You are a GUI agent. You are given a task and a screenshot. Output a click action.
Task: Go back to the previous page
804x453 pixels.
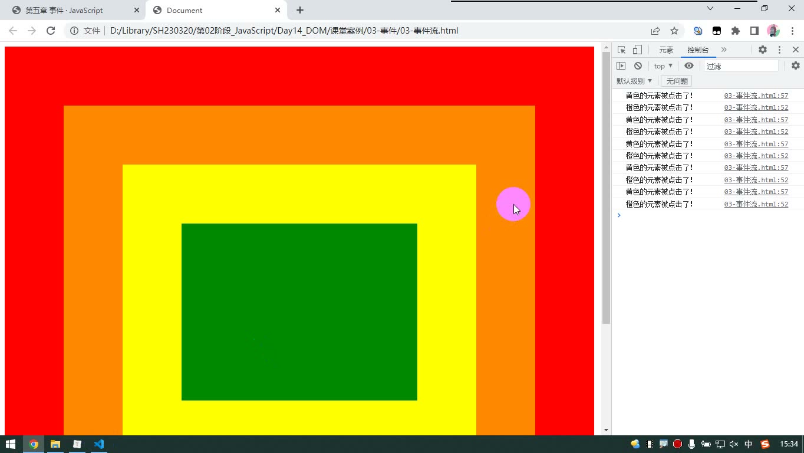click(13, 31)
